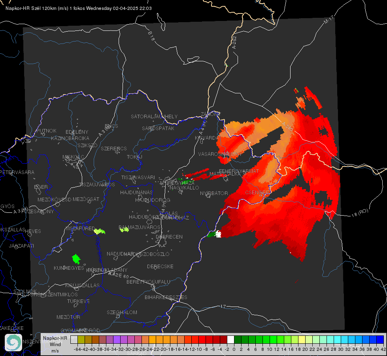Screen dimensions: 387x356
Task: Click the MEZŐTÚR town label
Action: 68,317
